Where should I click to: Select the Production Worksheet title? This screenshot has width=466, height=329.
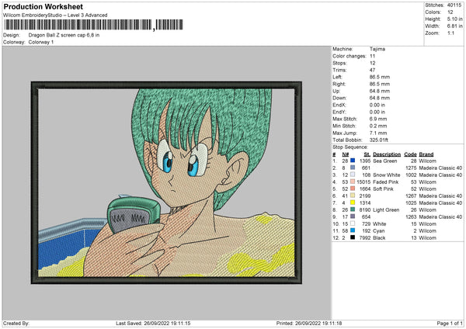pos(43,6)
